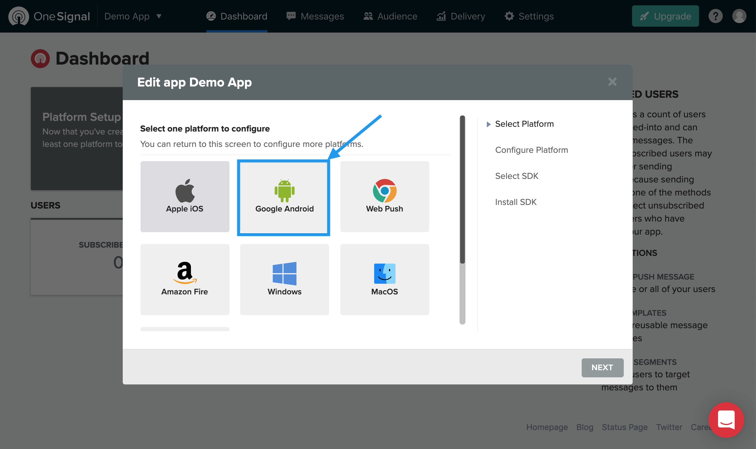Viewport: 756px width, 449px height.
Task: Open the red chat support bubble
Action: click(726, 420)
